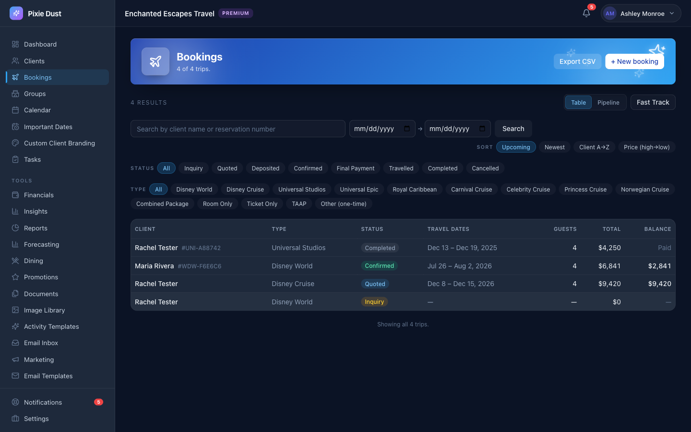Open Reports in the sidebar

pos(58,228)
